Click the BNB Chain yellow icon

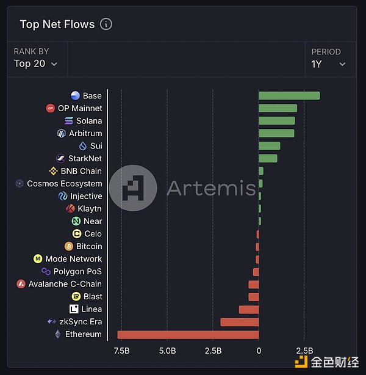tap(53, 171)
